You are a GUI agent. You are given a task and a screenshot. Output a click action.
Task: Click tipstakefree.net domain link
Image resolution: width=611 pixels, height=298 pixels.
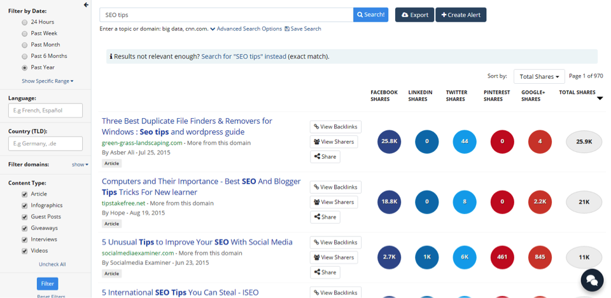click(123, 203)
